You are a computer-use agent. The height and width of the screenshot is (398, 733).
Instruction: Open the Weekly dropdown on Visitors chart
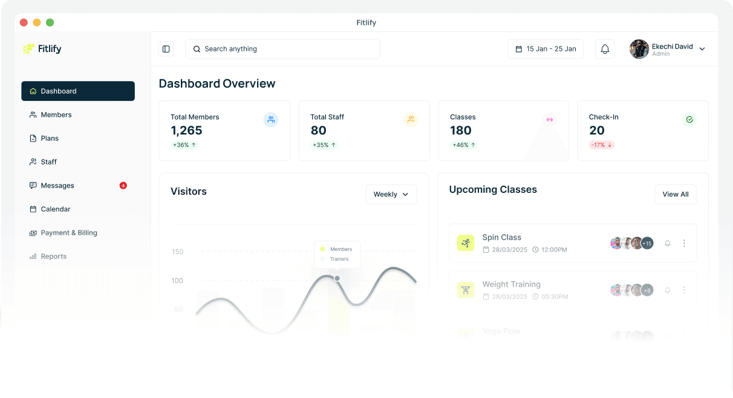(x=391, y=194)
